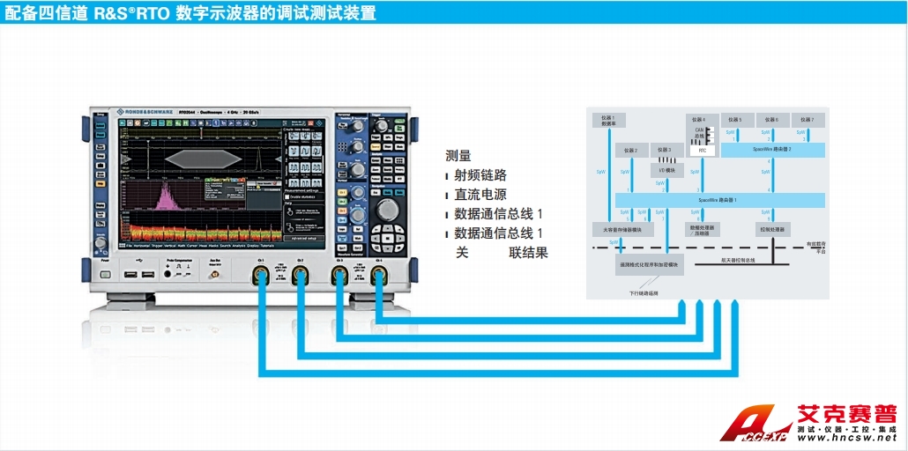The height and width of the screenshot is (451, 908).
Task: Click the Advanced setup button
Action: 305,238
